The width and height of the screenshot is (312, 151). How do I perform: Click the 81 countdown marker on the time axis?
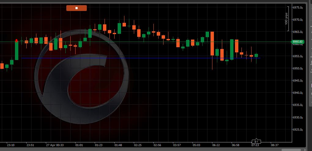[x=256, y=142]
